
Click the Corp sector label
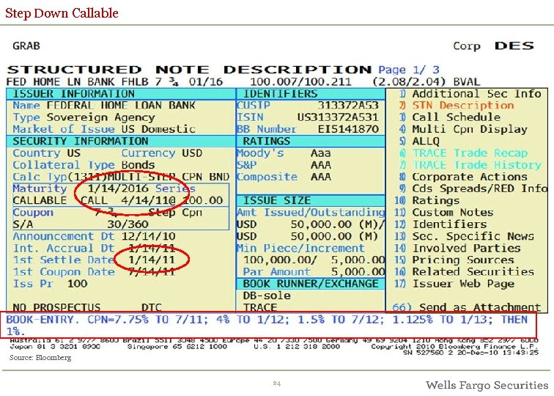pyautogui.click(x=467, y=46)
